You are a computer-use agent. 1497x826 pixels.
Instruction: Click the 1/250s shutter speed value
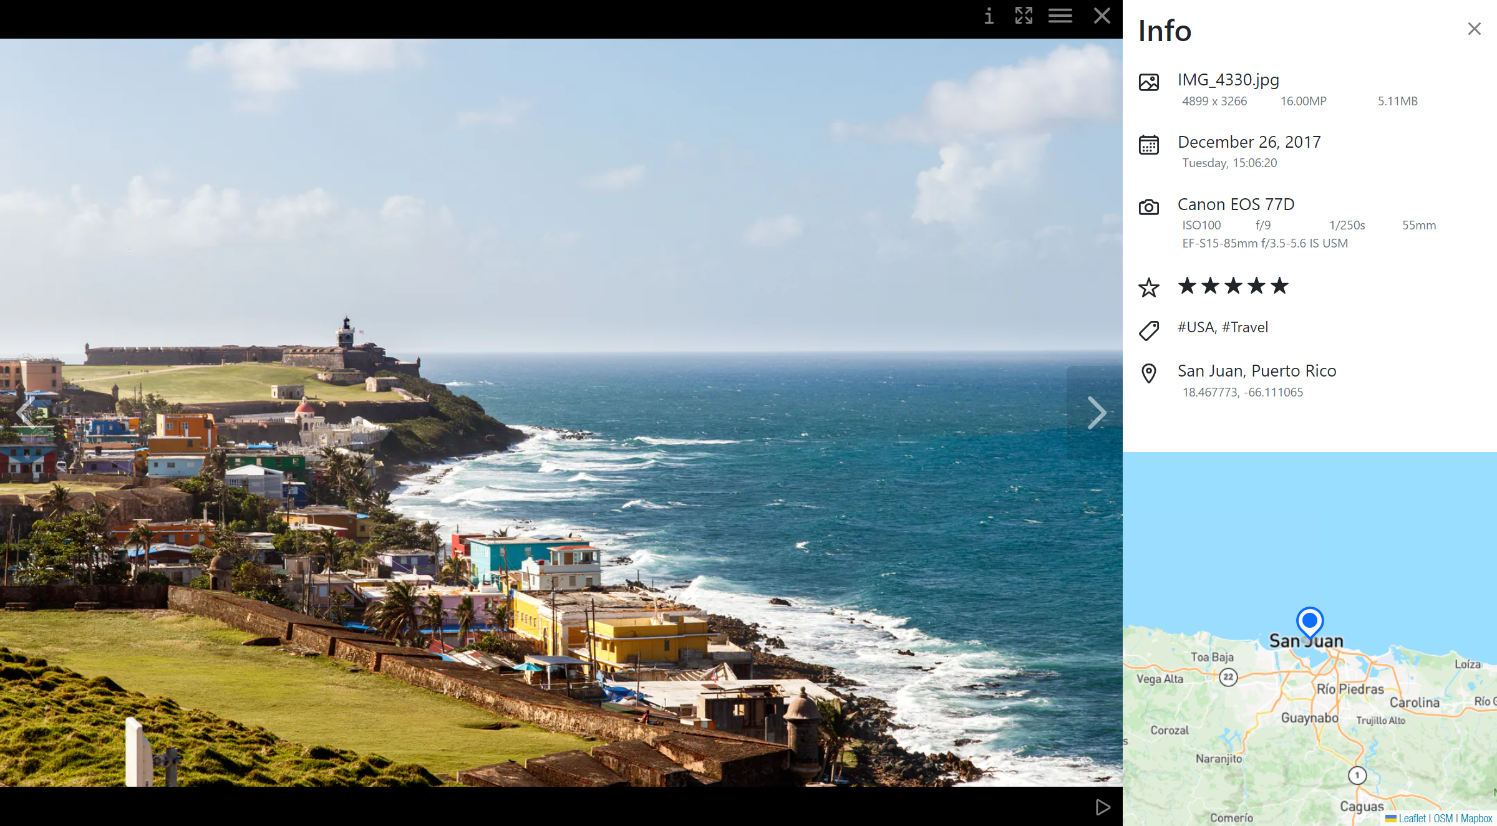point(1347,225)
